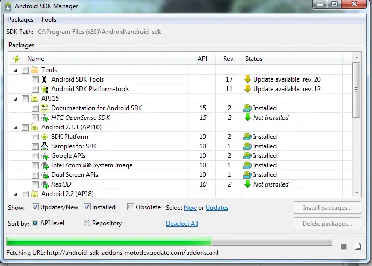Image resolution: width=372 pixels, height=266 pixels.
Task: Click the stop loading square icon
Action: pyautogui.click(x=343, y=246)
